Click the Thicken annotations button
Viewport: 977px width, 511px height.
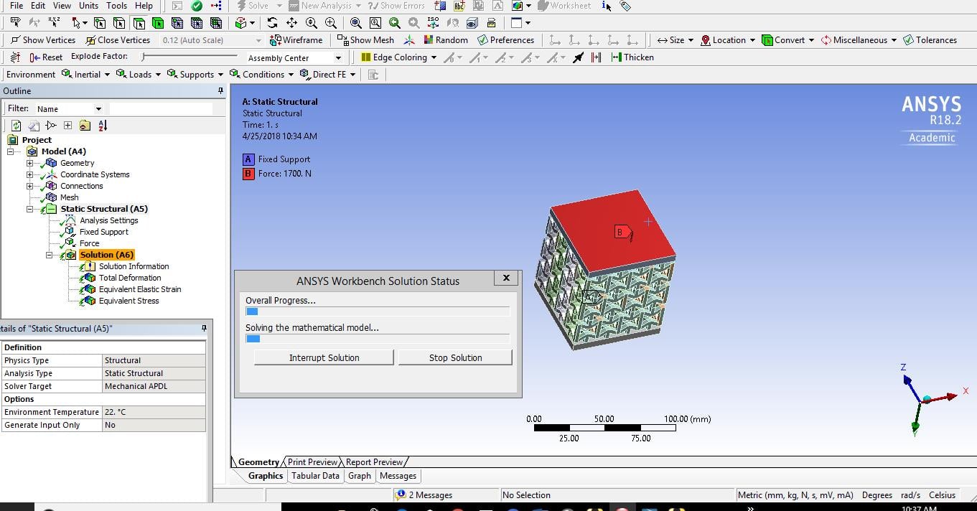pyautogui.click(x=632, y=57)
